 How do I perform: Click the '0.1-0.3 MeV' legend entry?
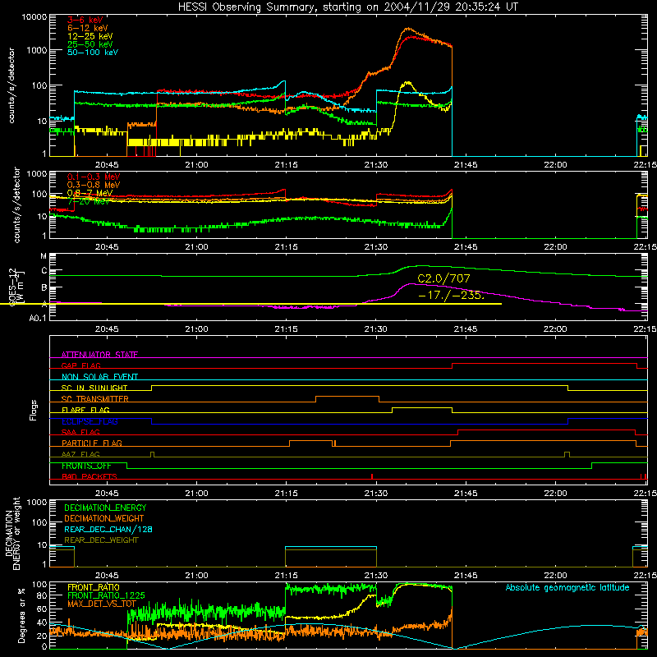click(x=94, y=177)
